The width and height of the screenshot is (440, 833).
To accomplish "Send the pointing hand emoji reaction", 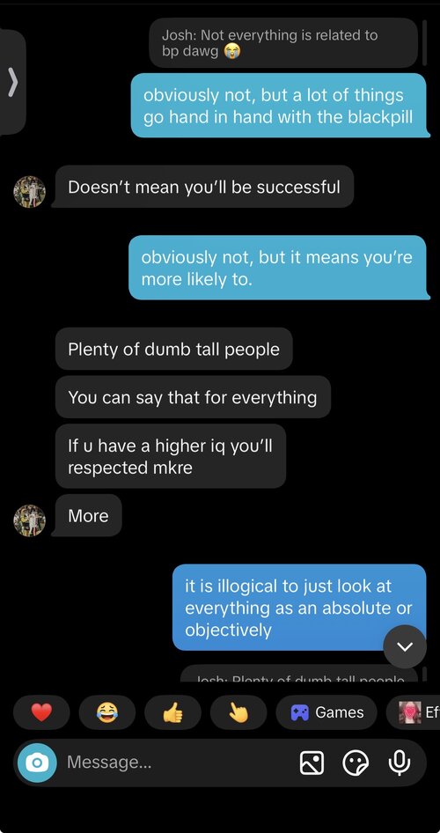I will 238,712.
